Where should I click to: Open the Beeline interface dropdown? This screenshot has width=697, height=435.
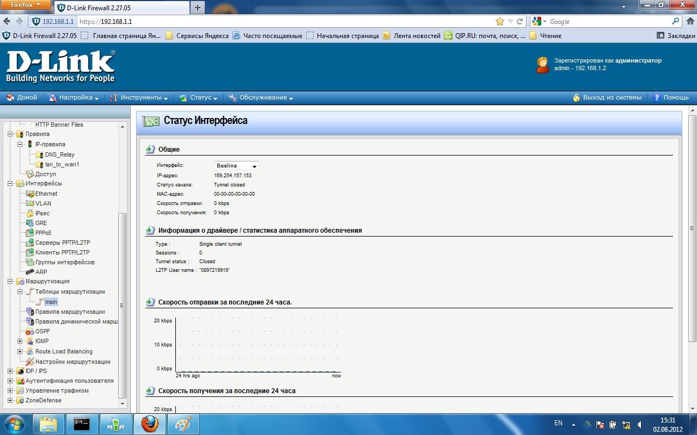tap(236, 165)
